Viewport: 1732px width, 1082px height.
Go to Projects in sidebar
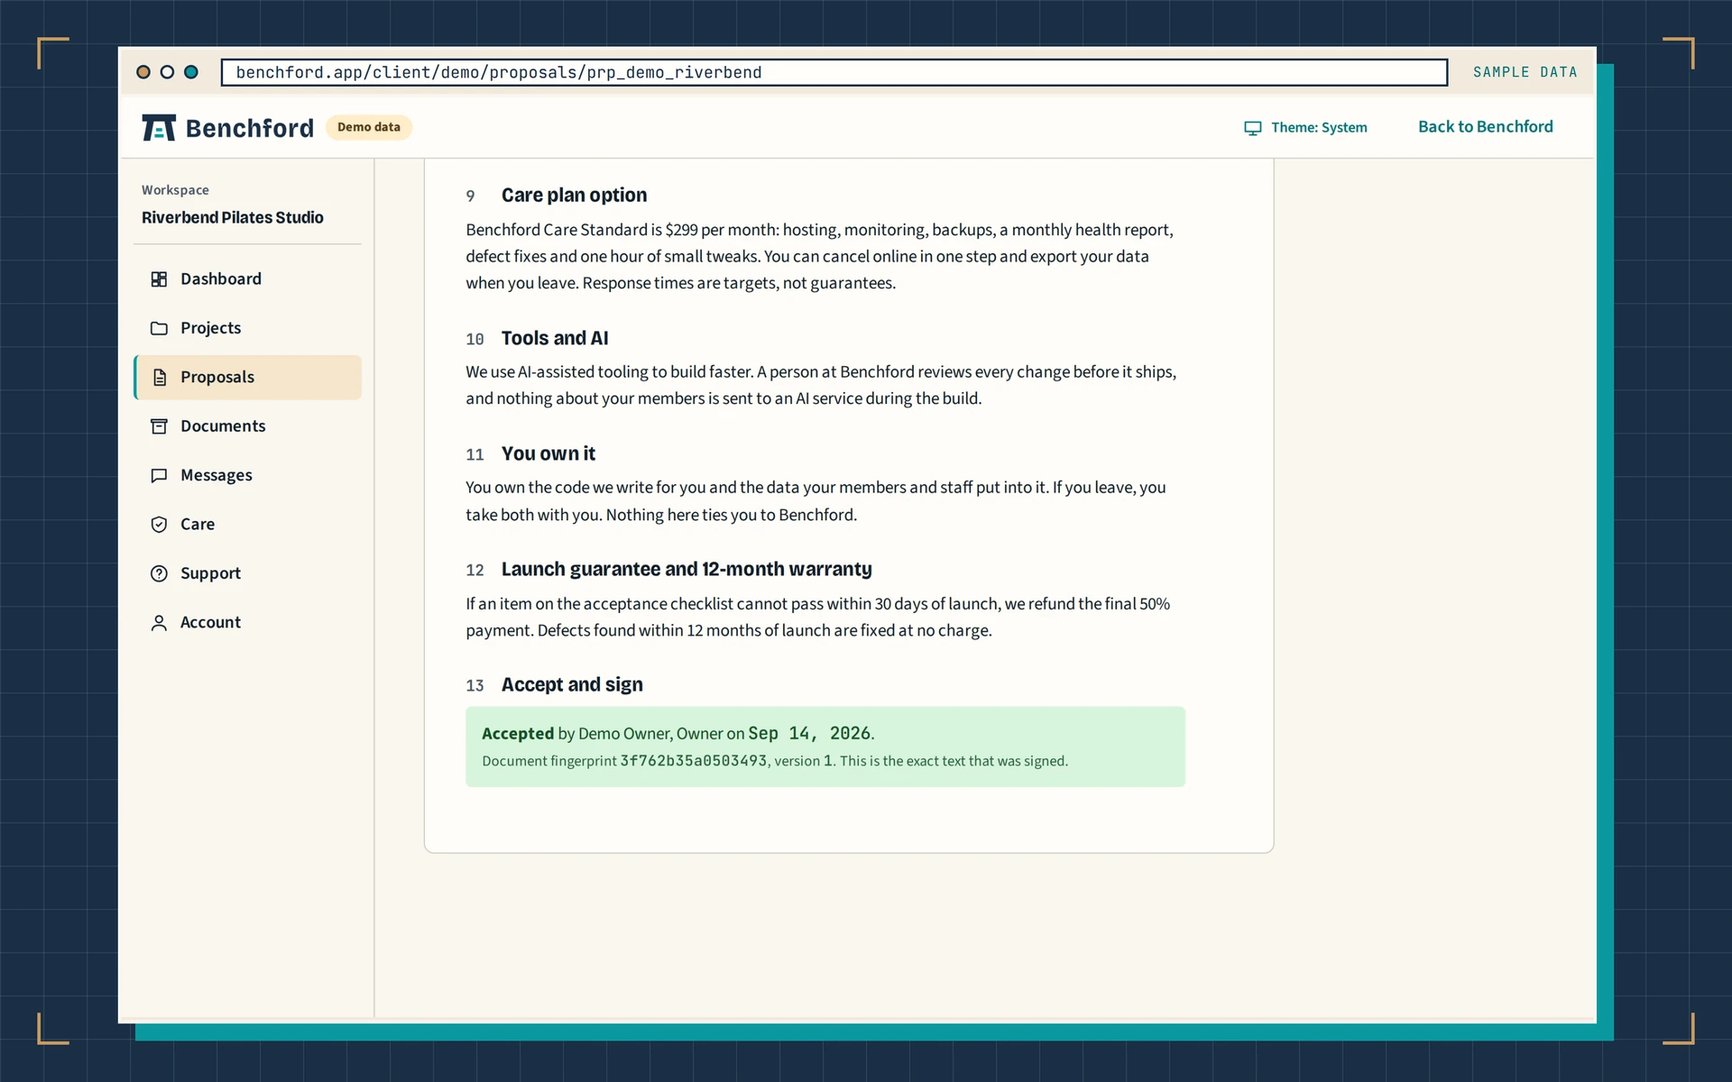tap(247, 328)
